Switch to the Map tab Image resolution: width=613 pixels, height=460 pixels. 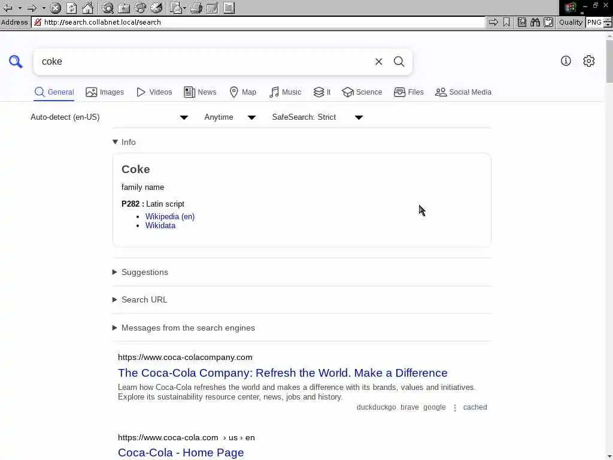coord(243,92)
